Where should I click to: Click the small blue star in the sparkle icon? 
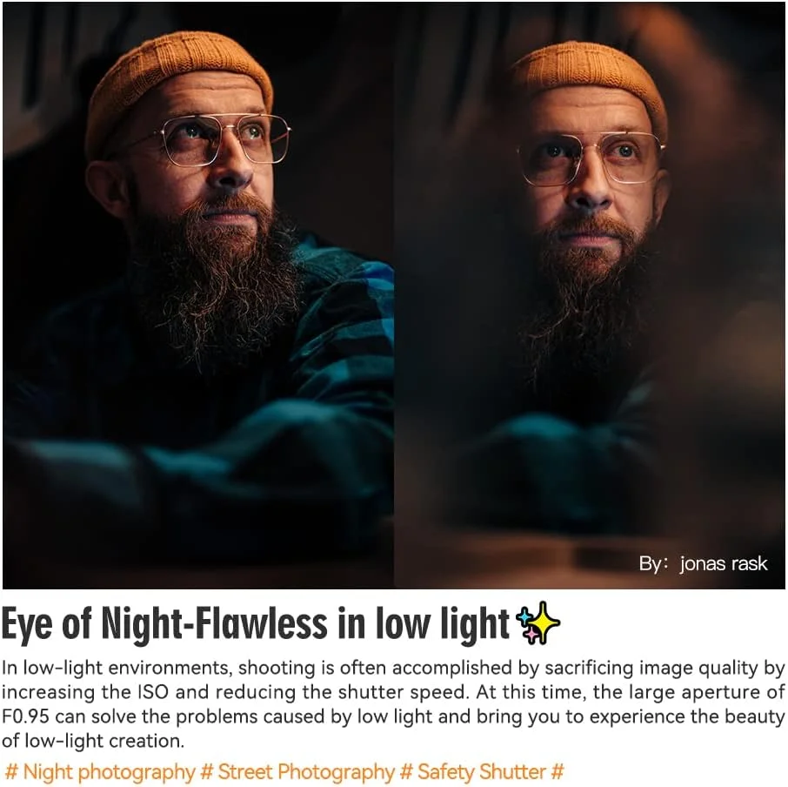[524, 616]
